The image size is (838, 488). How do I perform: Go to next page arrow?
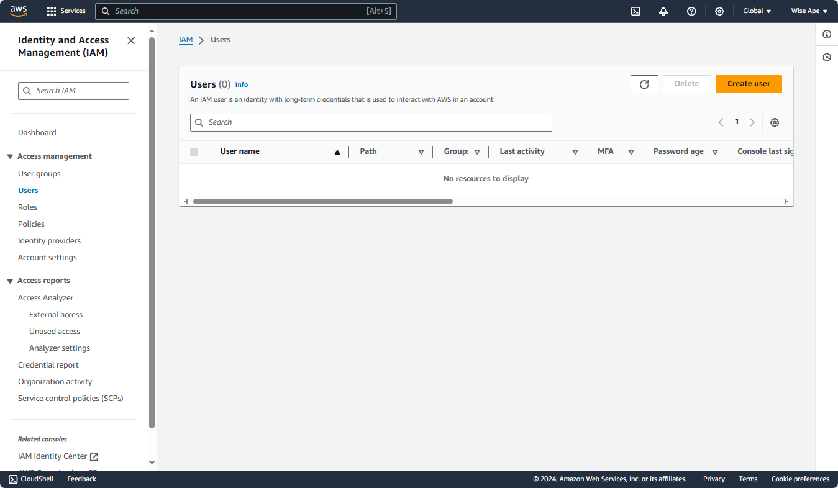point(752,122)
